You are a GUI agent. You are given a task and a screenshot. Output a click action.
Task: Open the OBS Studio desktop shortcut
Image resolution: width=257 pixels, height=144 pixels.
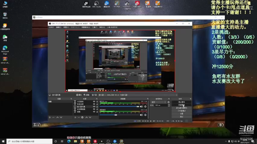(x=96, y=4)
